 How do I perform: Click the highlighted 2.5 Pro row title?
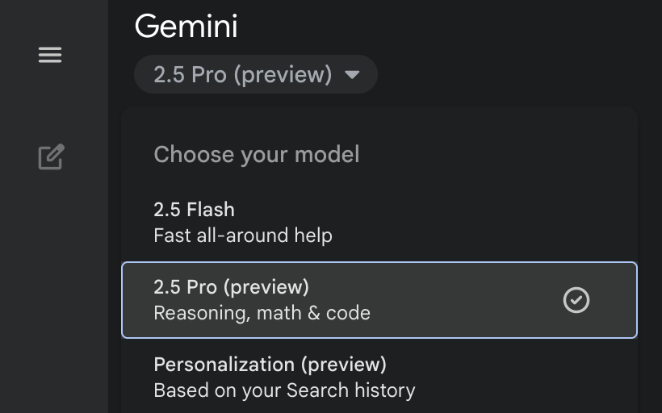231,287
